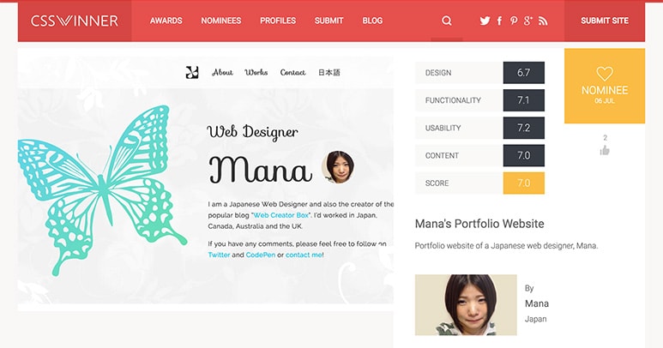Open the Nominees menu item
The height and width of the screenshot is (348, 663).
(221, 21)
